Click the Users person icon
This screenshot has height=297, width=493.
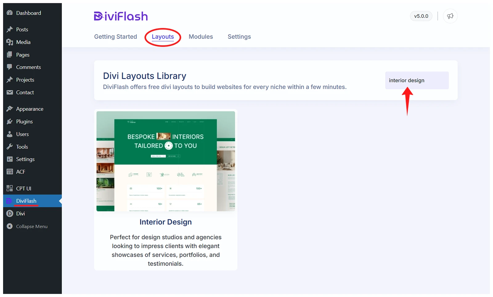coord(10,134)
